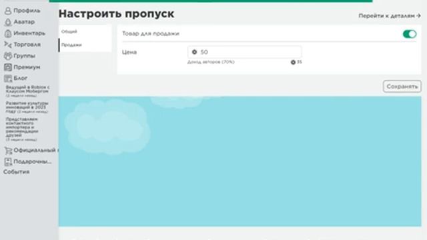Open Группы from the sidebar
Viewport: 427px width, 240px height.
25,56
